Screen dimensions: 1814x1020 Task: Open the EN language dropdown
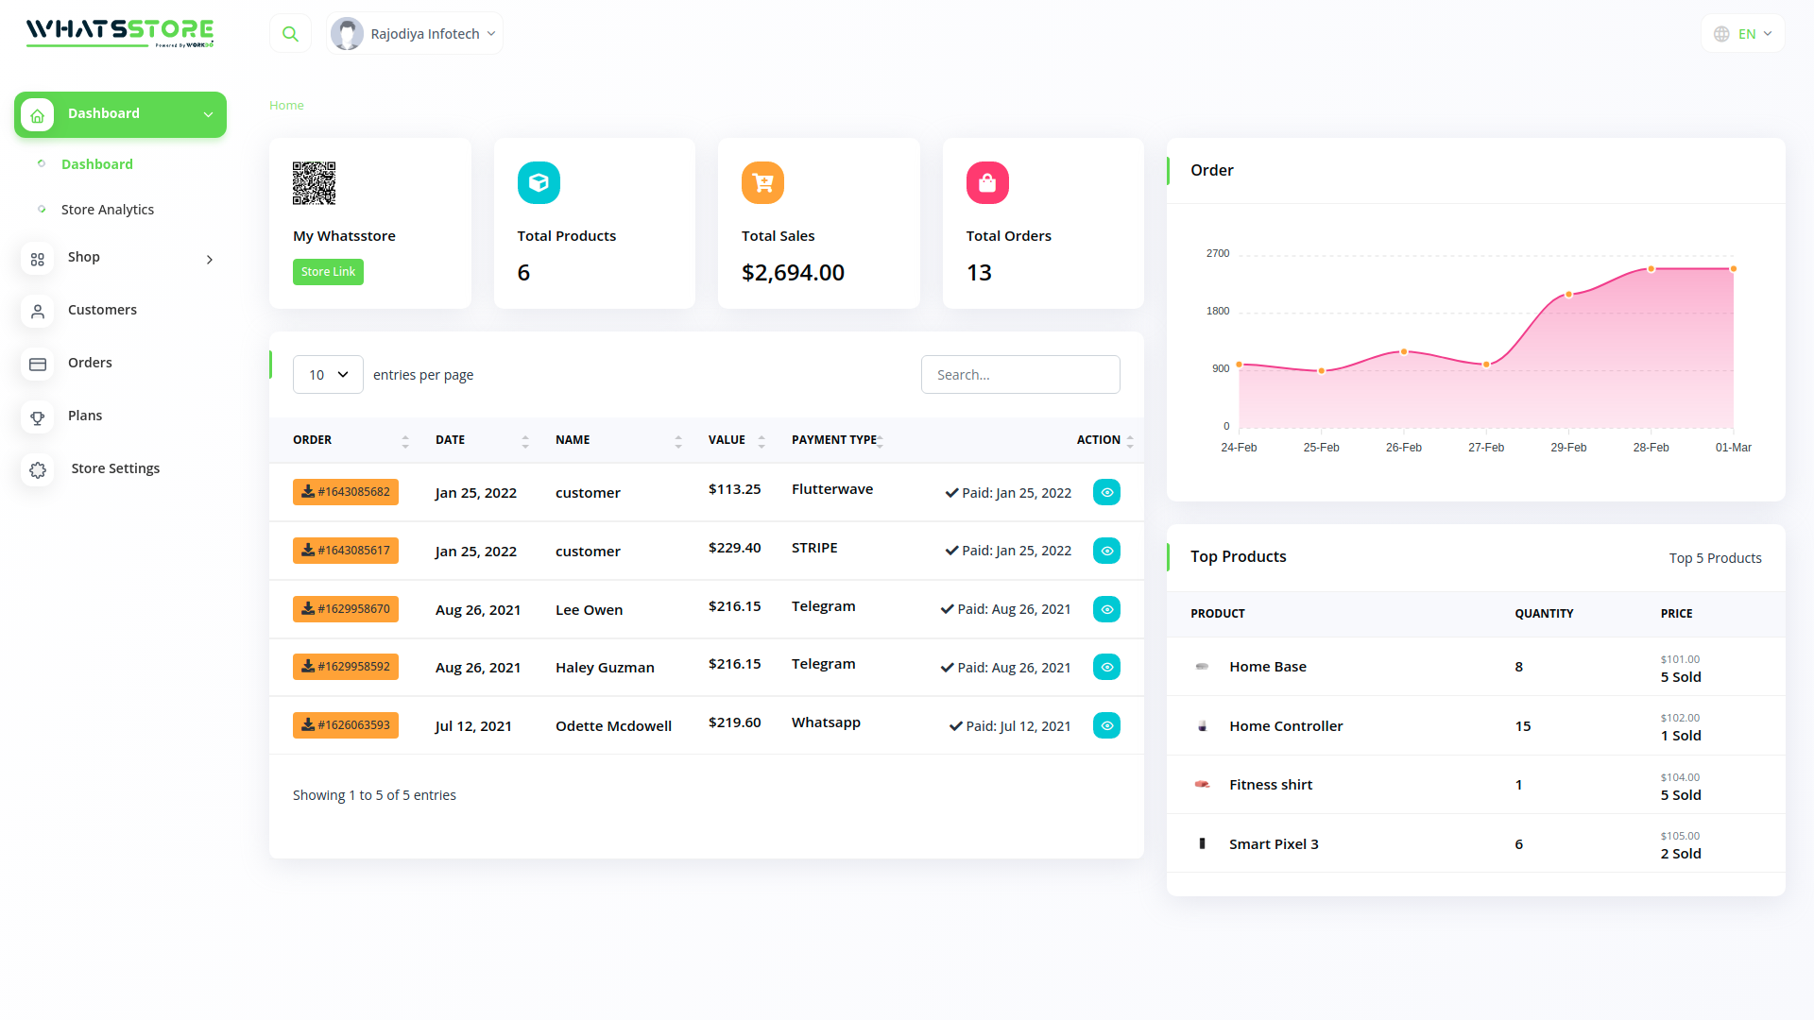point(1743,34)
